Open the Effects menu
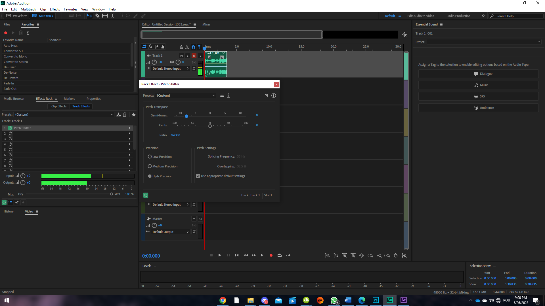 (55, 9)
